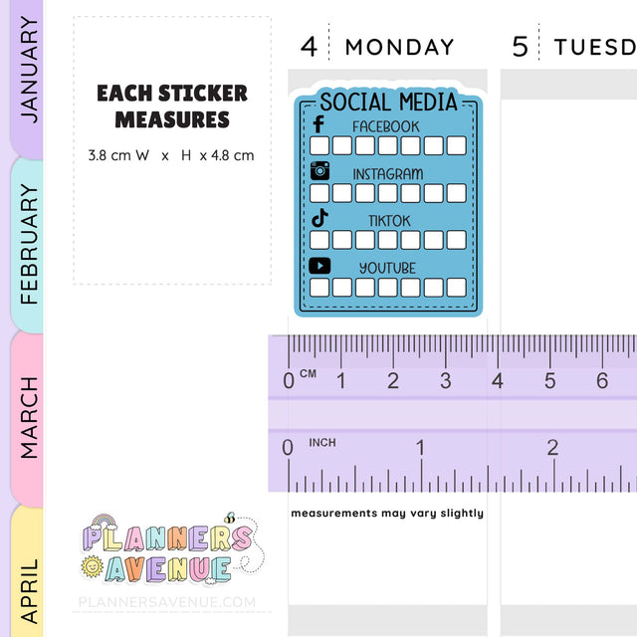Image resolution: width=637 pixels, height=637 pixels.
Task: Click the Facebook logo icon
Action: tap(318, 124)
